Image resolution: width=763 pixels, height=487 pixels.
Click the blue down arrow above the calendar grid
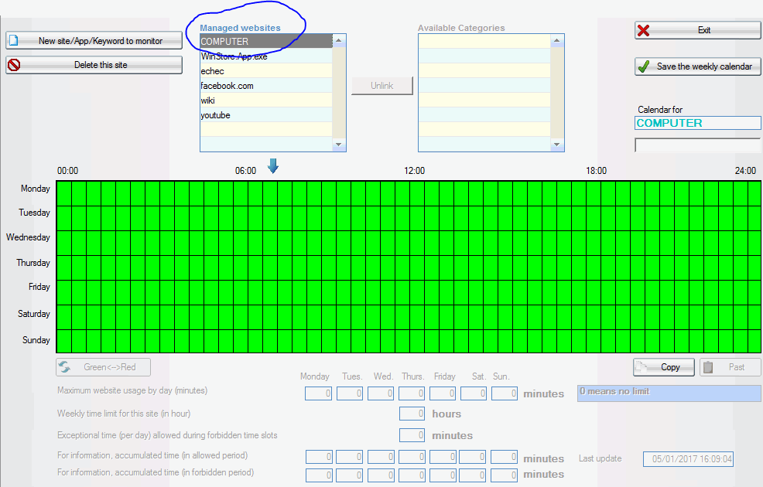pyautogui.click(x=272, y=165)
